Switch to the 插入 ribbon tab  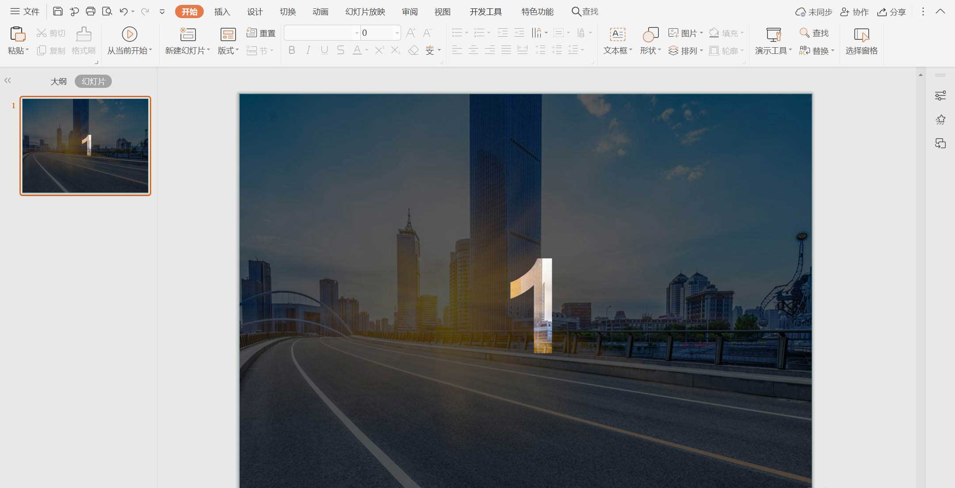222,12
